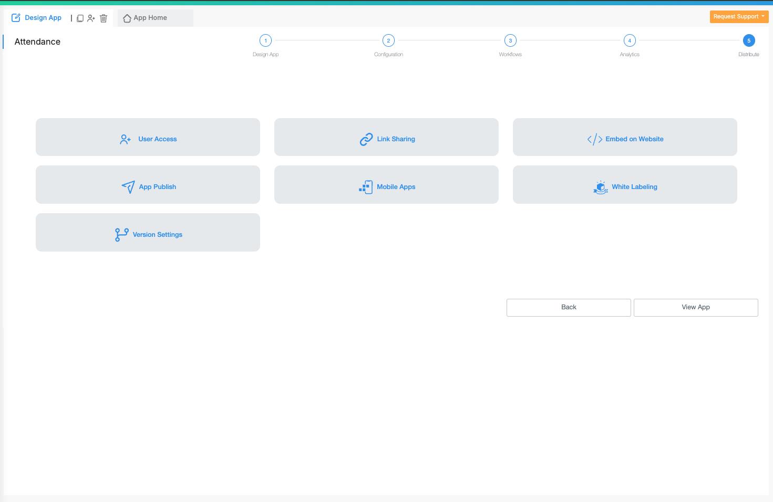Viewport: 773px width, 502px height.
Task: Click the Link Sharing chain icon
Action: pyautogui.click(x=366, y=139)
